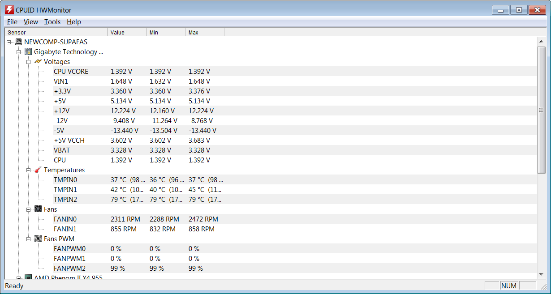Viewport: 551px width, 294px height.
Task: Click the vertical scrollbar thumb
Action: [x=541, y=110]
